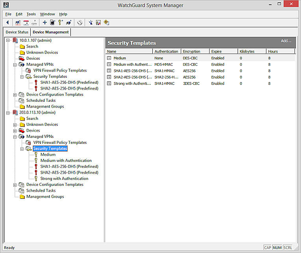Sort list by the Encryption column header

pos(192,51)
